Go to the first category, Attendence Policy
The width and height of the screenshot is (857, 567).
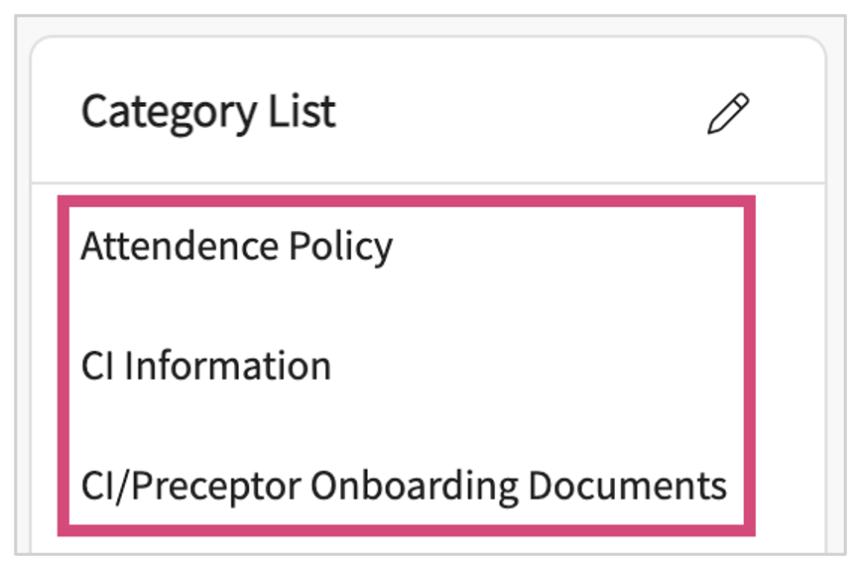[x=237, y=246]
